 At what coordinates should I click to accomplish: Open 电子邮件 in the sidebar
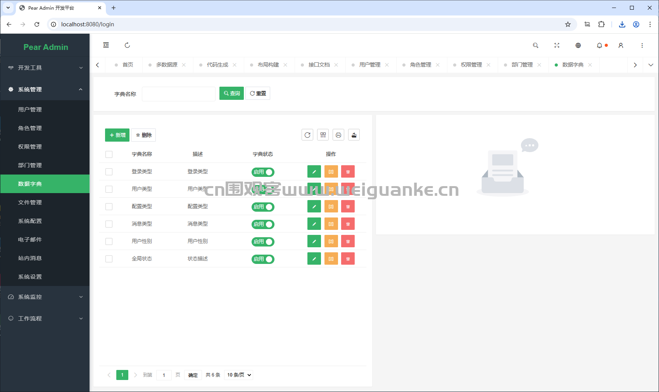pyautogui.click(x=45, y=240)
